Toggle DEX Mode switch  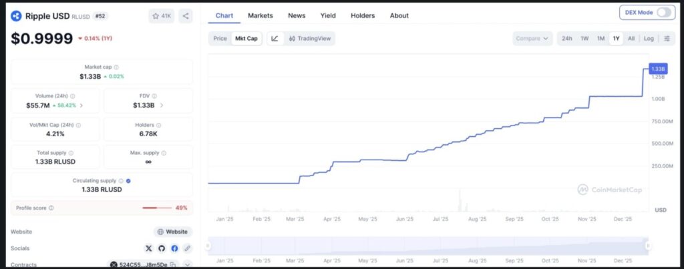[665, 13]
